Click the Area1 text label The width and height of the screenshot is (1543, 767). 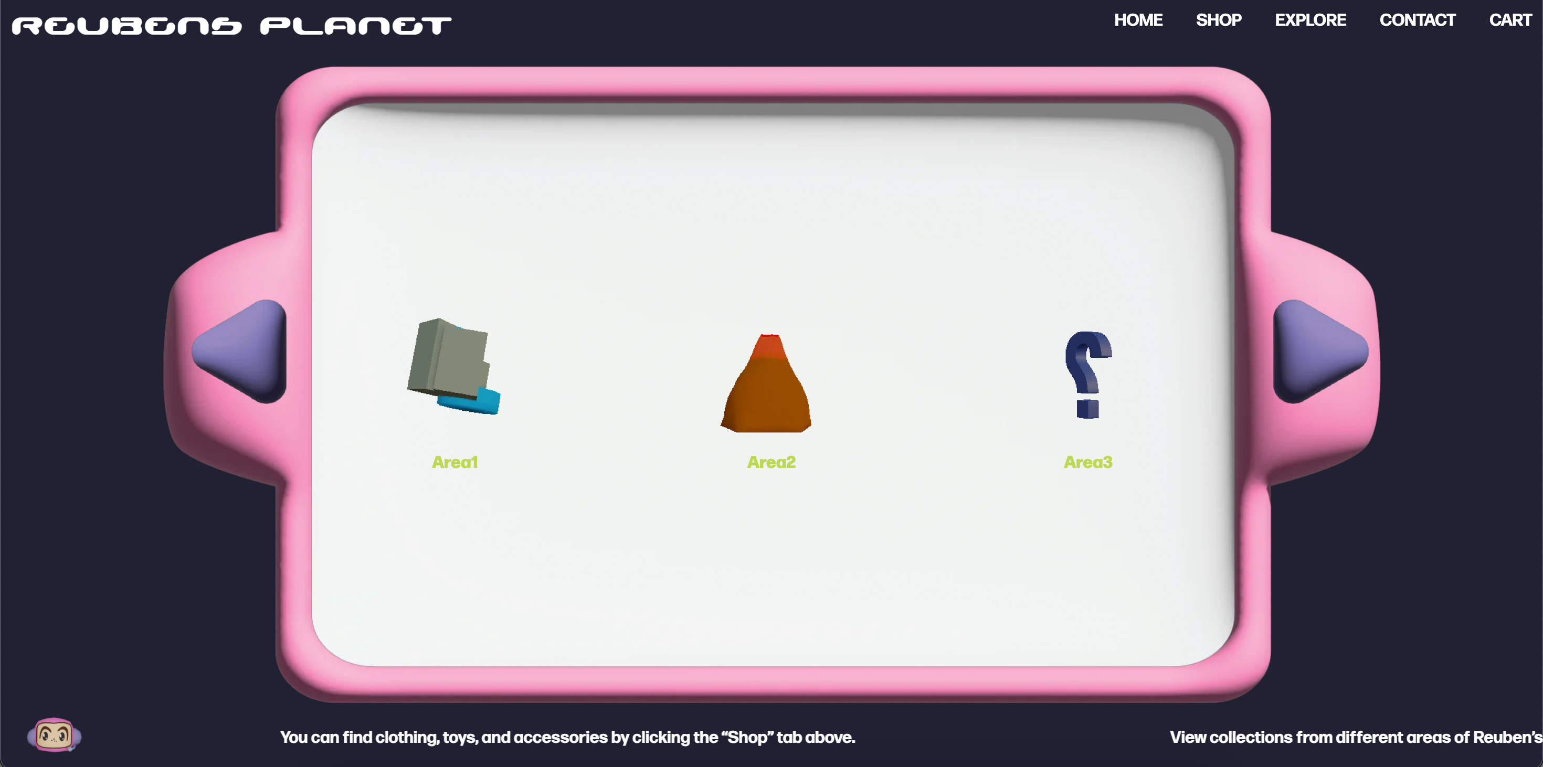pyautogui.click(x=455, y=462)
